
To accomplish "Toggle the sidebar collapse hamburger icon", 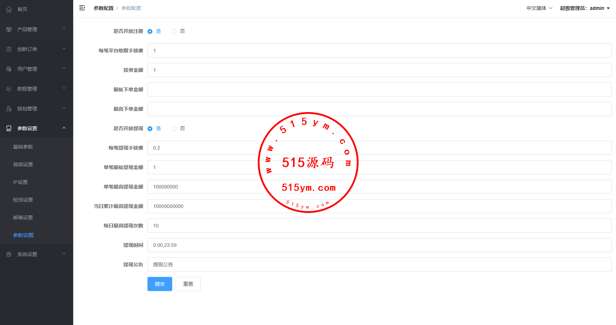I will click(x=82, y=8).
